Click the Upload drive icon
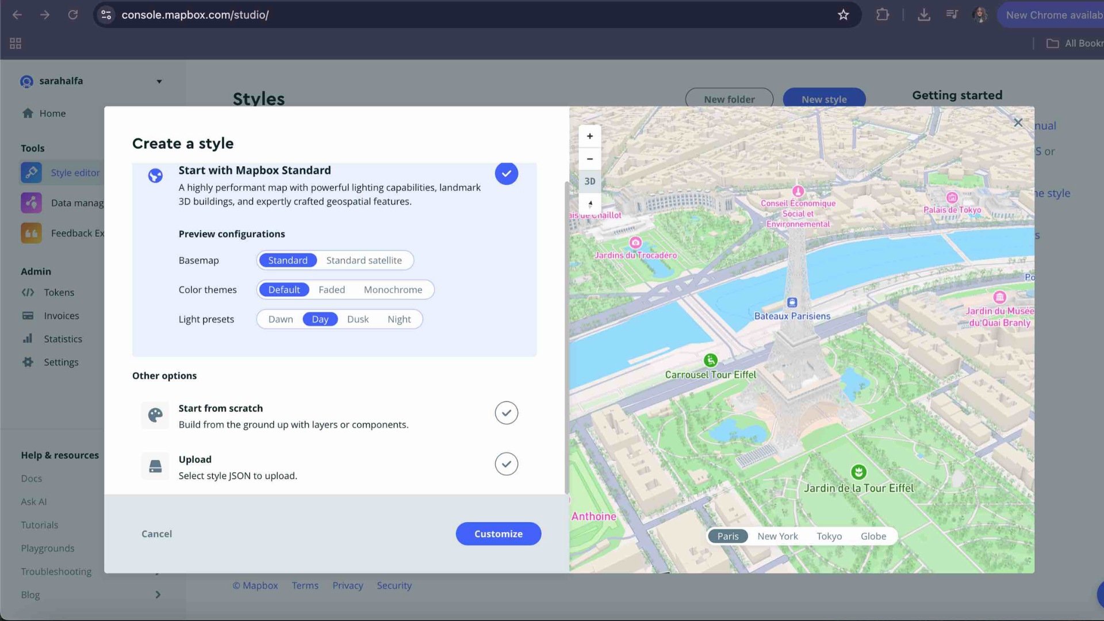This screenshot has height=621, width=1104. tap(155, 466)
